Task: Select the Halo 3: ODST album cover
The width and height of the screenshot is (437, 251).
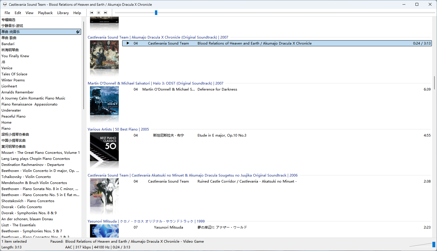Action: coord(104,101)
